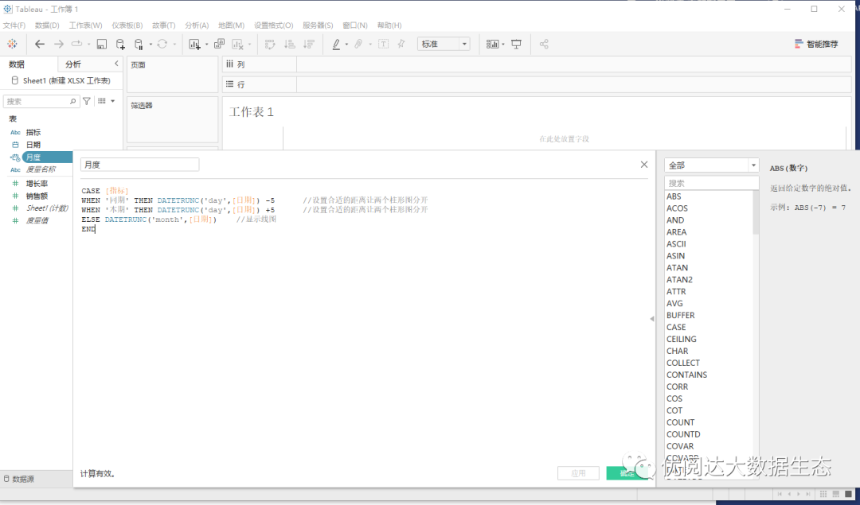This screenshot has width=860, height=505.
Task: Select the 日期 field
Action: pyautogui.click(x=33, y=145)
